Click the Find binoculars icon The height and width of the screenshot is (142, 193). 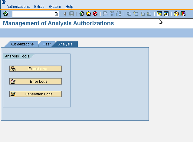pyautogui.click(x=112, y=14)
